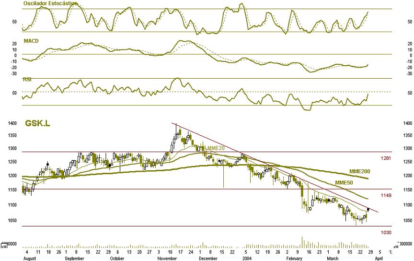Click the 1149 support level value
The image size is (414, 261).
pos(386,195)
